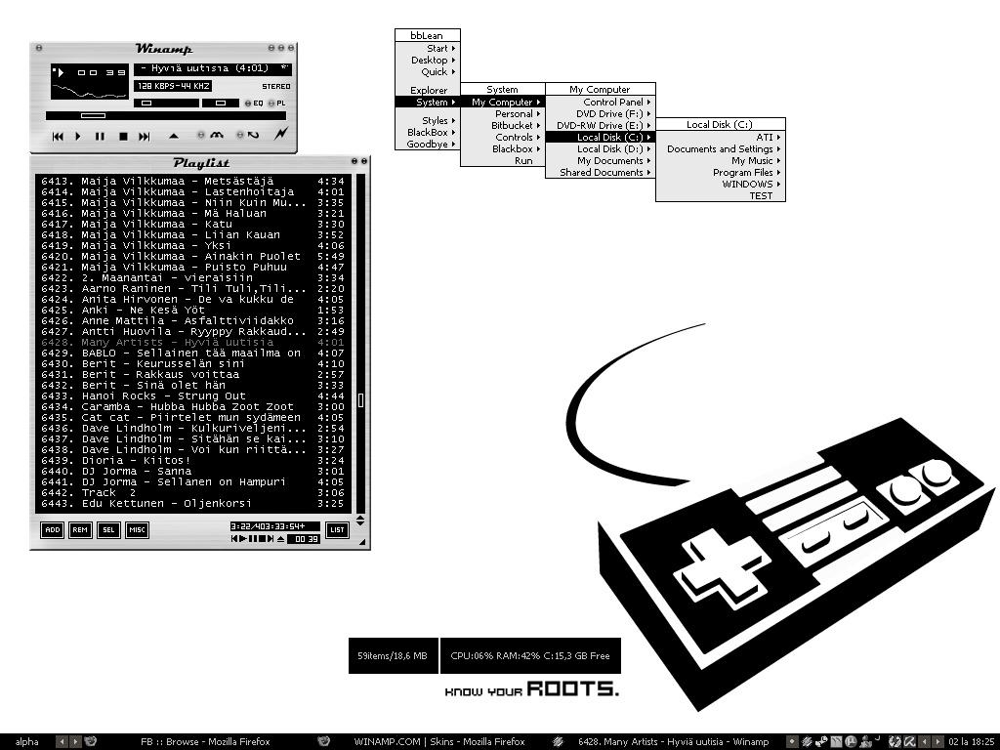Click the Winamp balance slider
Viewport: 1000px width, 750px height.
point(221,103)
